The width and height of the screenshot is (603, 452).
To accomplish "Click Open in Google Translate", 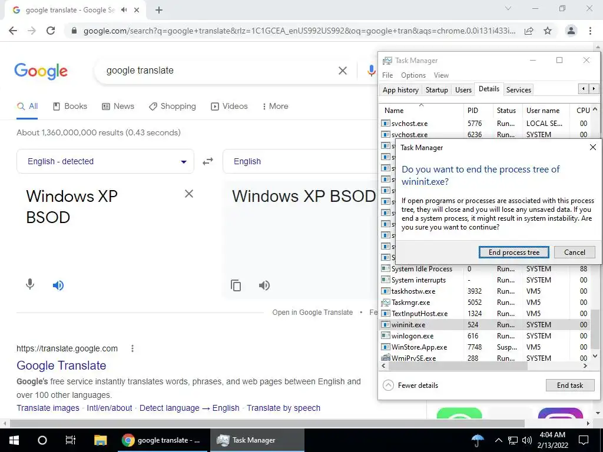I will (x=312, y=313).
